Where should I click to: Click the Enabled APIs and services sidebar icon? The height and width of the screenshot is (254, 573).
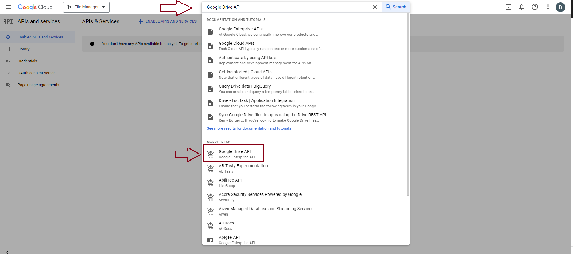point(8,37)
